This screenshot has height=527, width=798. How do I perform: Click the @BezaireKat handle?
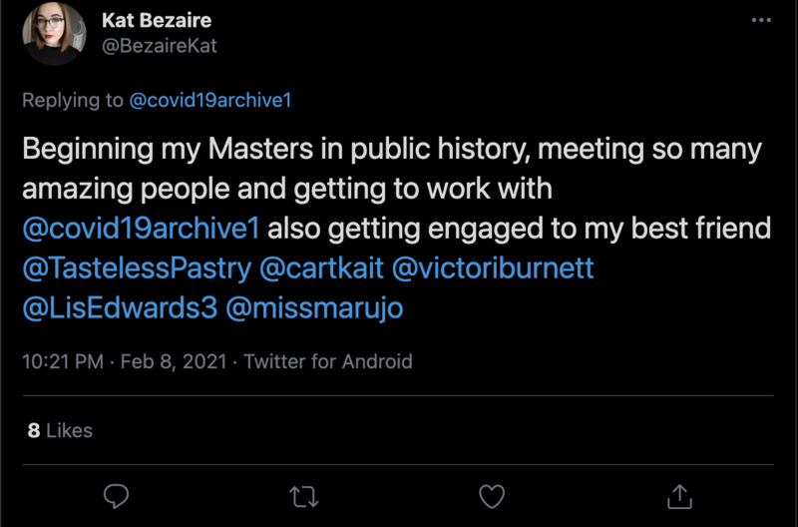[160, 46]
